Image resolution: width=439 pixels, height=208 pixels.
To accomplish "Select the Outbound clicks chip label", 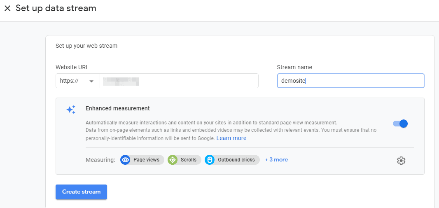I will (x=236, y=160).
